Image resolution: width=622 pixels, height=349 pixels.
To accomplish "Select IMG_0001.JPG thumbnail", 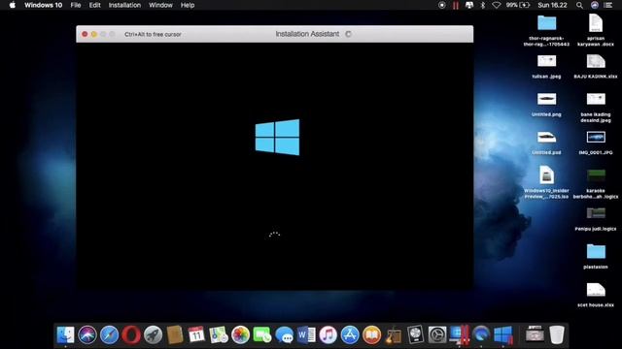I will click(x=596, y=137).
